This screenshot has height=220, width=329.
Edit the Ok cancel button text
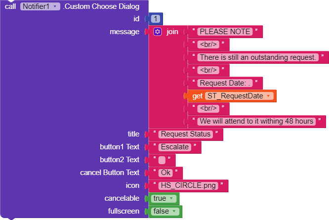coord(165,173)
